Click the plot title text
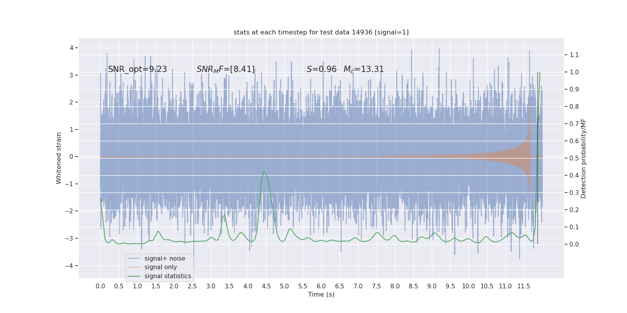Viewport: 627px width, 313px height. [x=321, y=32]
